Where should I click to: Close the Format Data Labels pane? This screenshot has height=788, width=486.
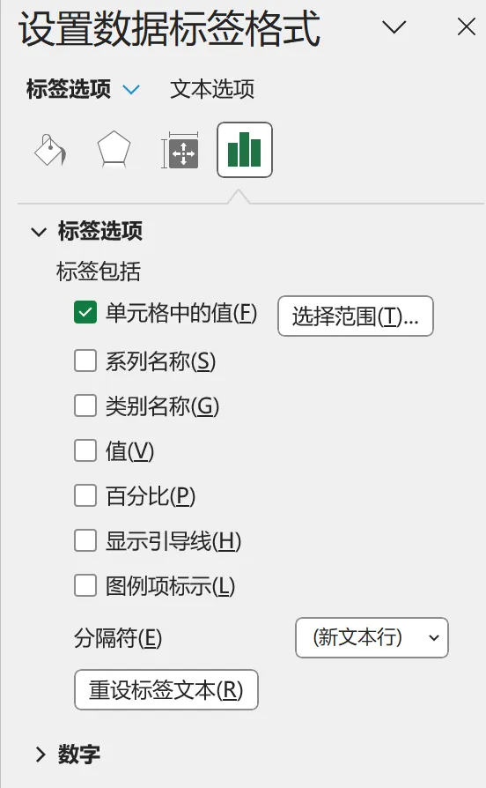467,26
